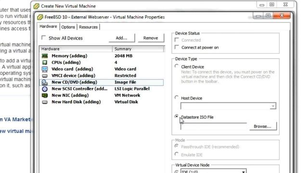Close the Virtual Machine Properties dialog
The height and width of the screenshot is (173, 308).
point(282,15)
